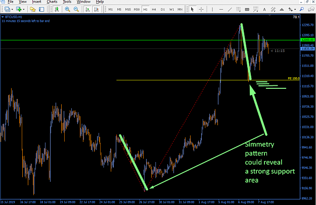Select the Trendline drawing tool

pos(230,9)
